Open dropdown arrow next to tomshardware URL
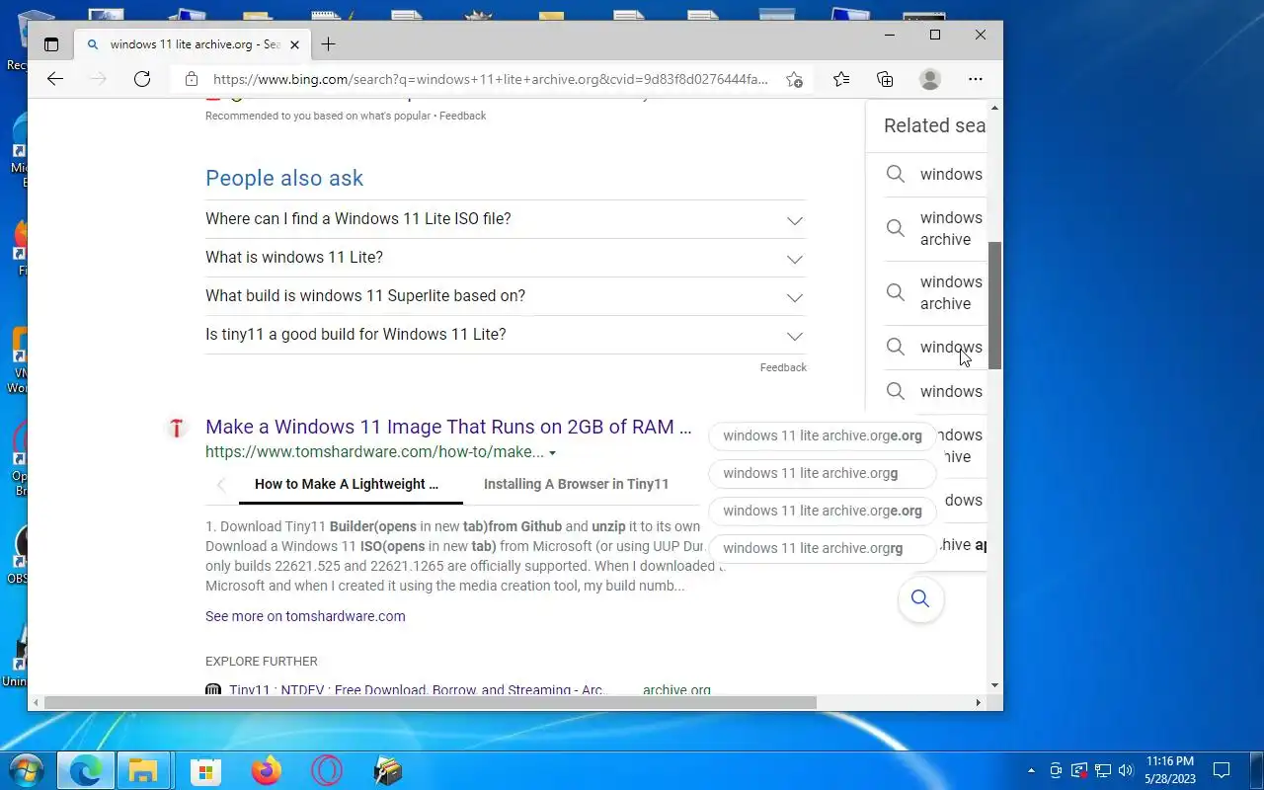 click(x=552, y=453)
